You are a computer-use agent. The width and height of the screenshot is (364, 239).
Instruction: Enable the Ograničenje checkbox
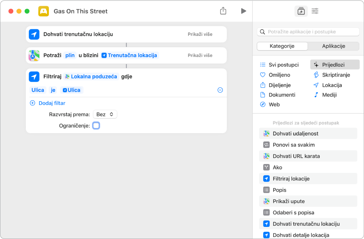[x=96, y=126]
